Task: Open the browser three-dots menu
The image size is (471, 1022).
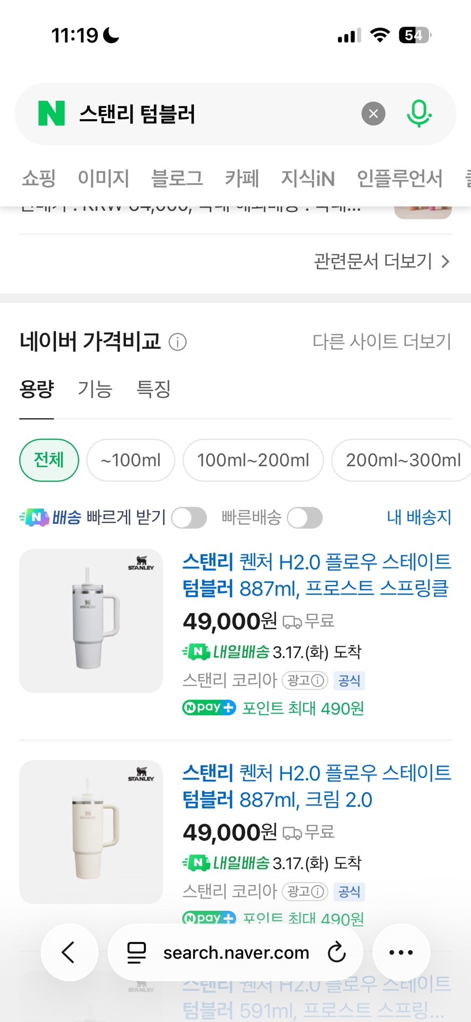Action: pos(401,952)
